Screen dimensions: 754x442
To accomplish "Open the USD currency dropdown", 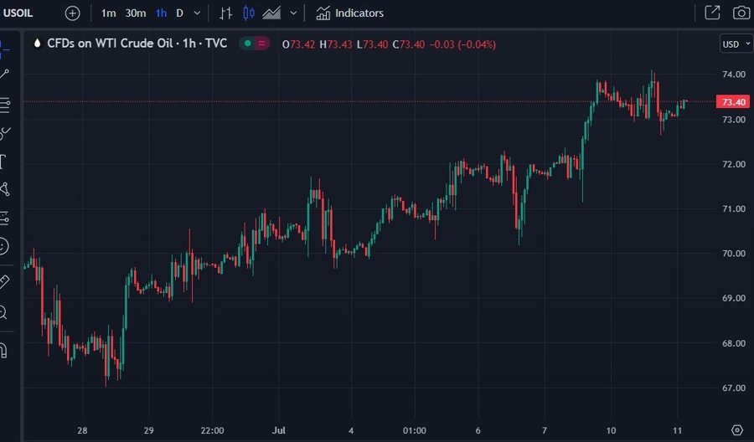I will tap(735, 44).
